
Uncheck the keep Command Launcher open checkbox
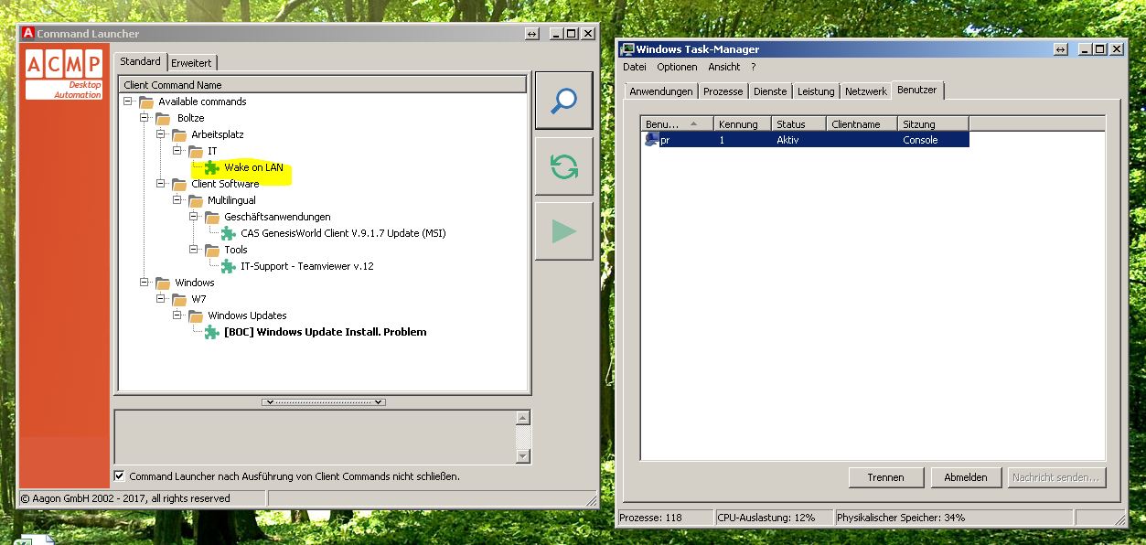pos(119,476)
